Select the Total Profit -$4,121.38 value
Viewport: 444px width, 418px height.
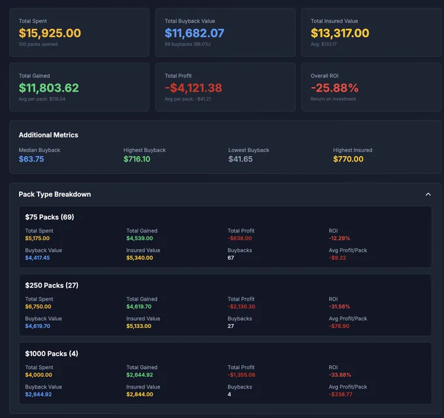[x=193, y=88]
